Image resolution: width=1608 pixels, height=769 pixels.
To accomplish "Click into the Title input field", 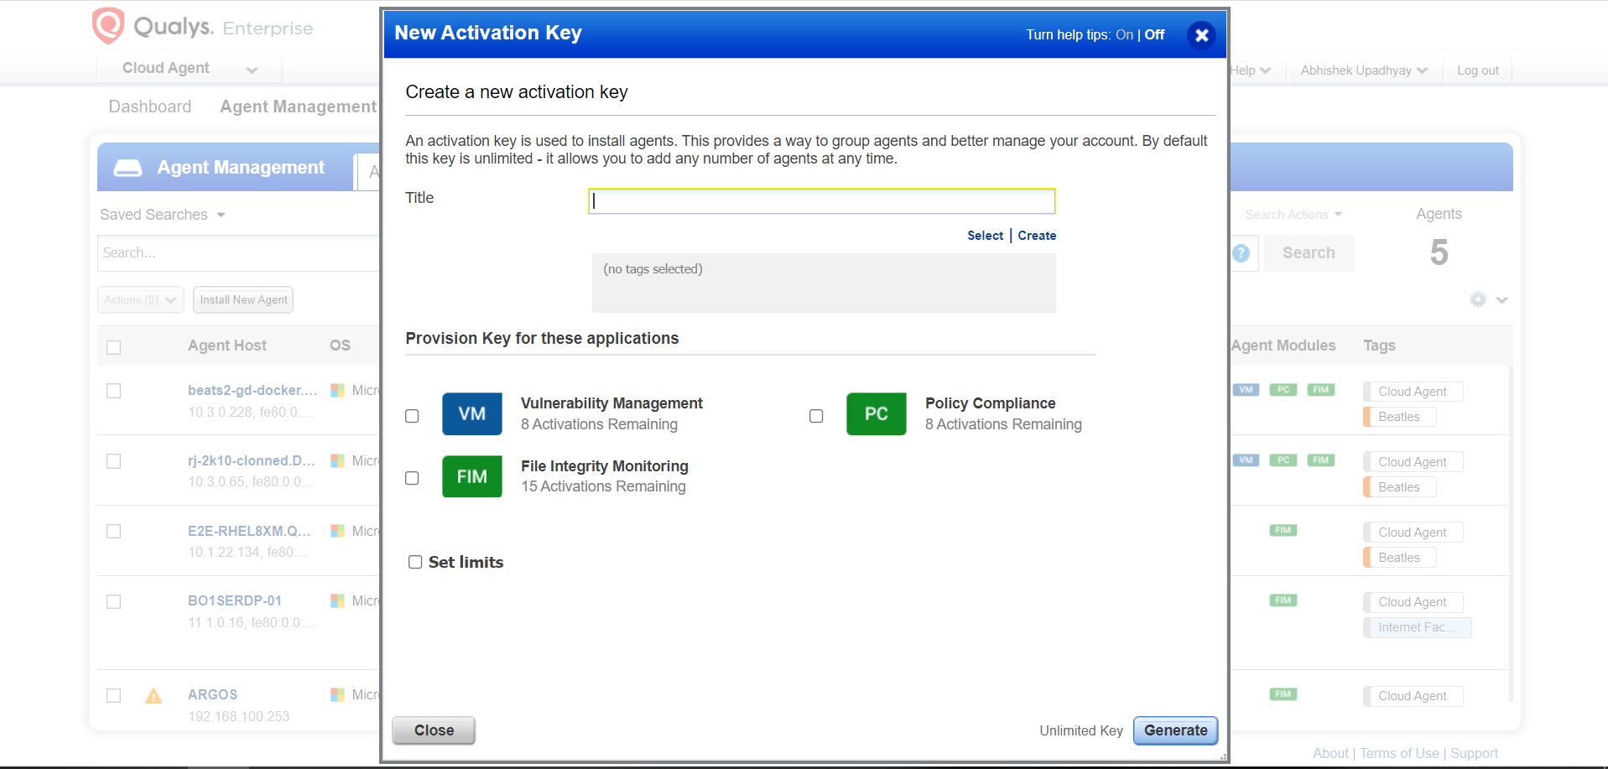I will (x=821, y=201).
